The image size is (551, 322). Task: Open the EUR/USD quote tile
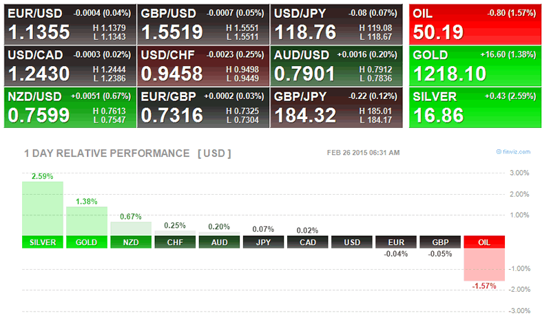pyautogui.click(x=70, y=24)
